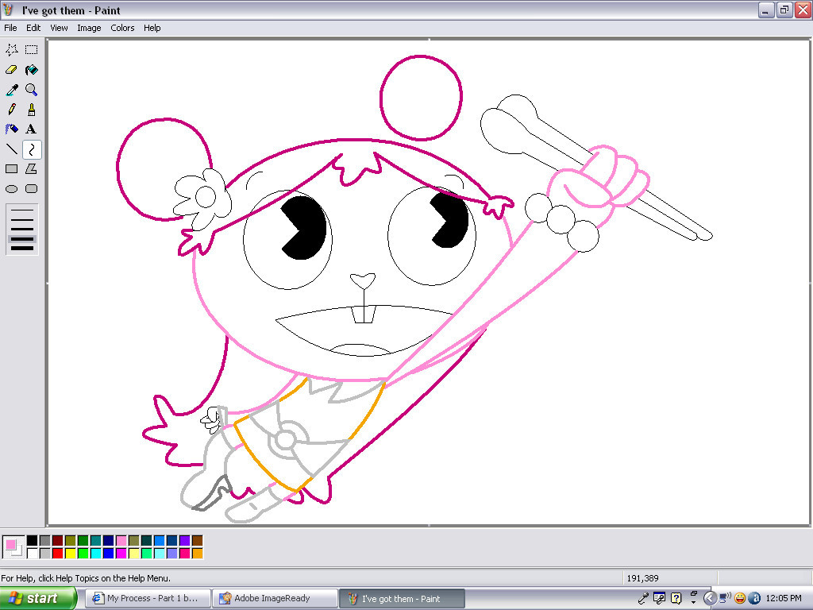
Task: Pick the pale yellow color swatch
Action: tap(133, 554)
